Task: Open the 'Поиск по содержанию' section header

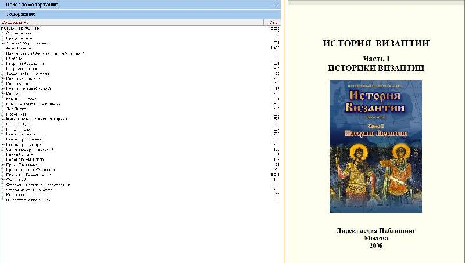Action: (x=140, y=5)
